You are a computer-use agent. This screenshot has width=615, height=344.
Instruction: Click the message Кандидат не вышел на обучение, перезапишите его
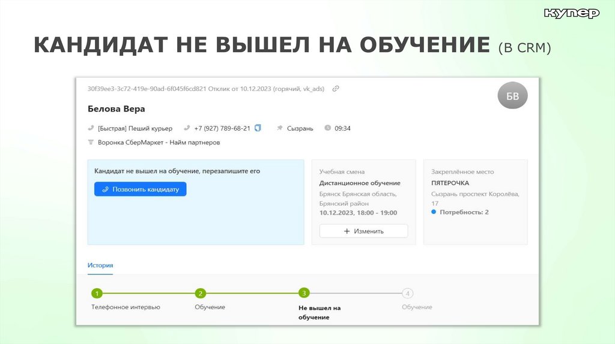tap(177, 171)
